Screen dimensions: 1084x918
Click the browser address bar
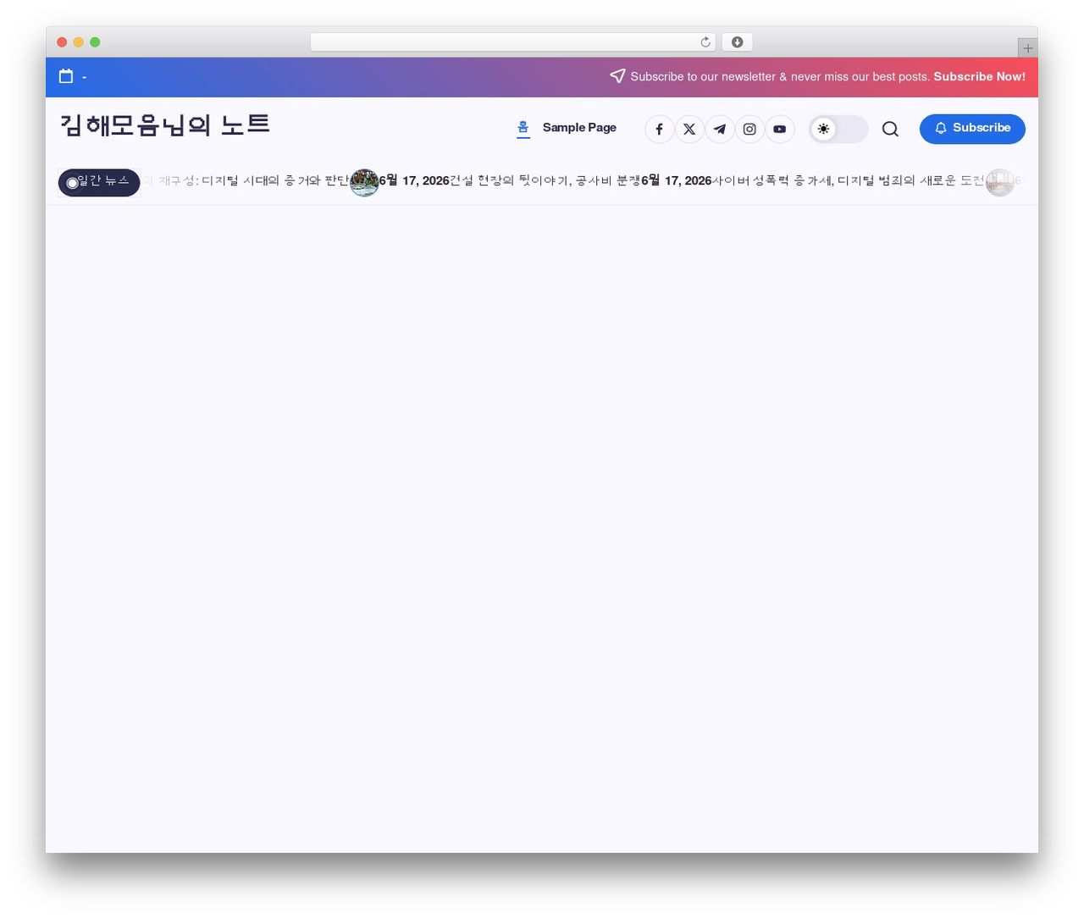[513, 42]
